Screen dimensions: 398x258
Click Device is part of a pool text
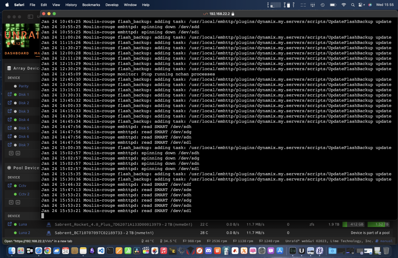point(370,233)
